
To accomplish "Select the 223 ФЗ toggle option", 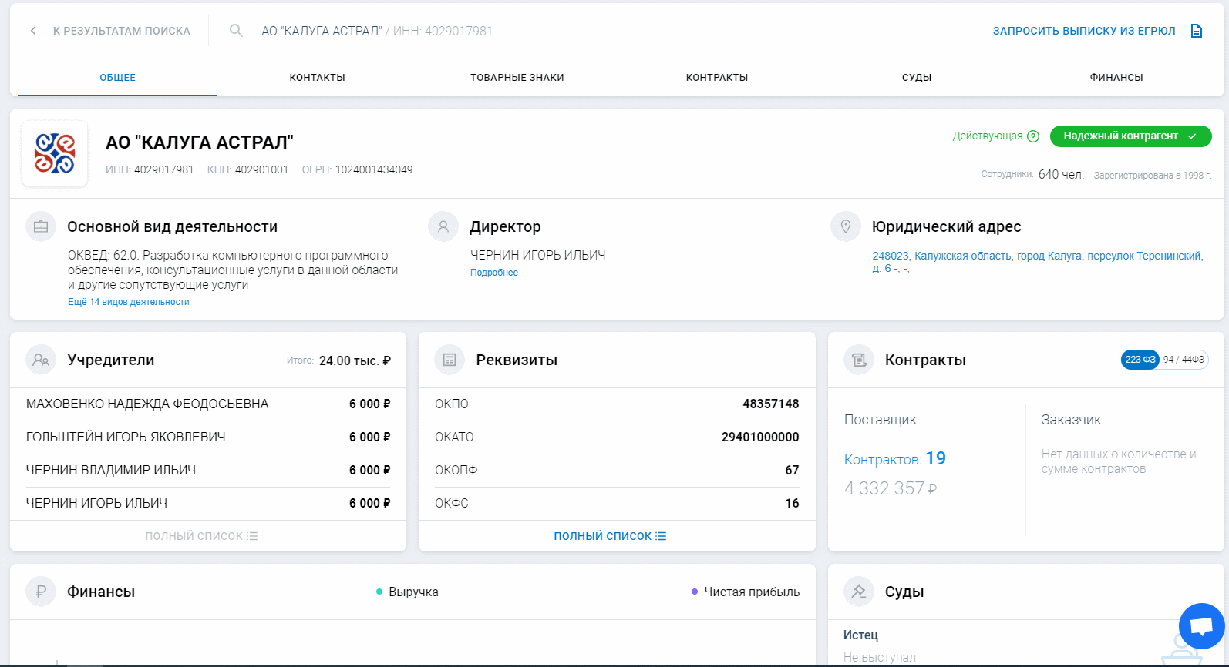I will coord(1140,360).
